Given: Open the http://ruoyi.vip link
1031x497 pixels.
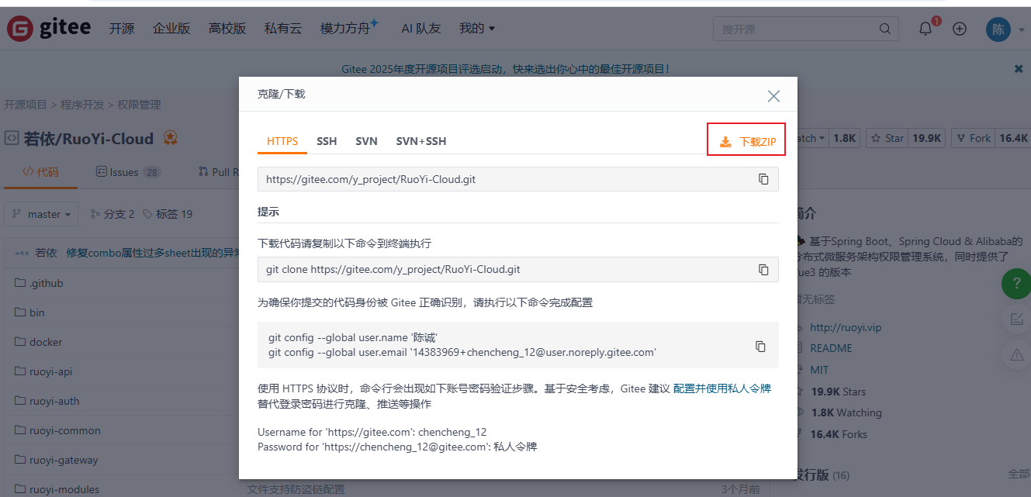Looking at the screenshot, I should coord(846,327).
